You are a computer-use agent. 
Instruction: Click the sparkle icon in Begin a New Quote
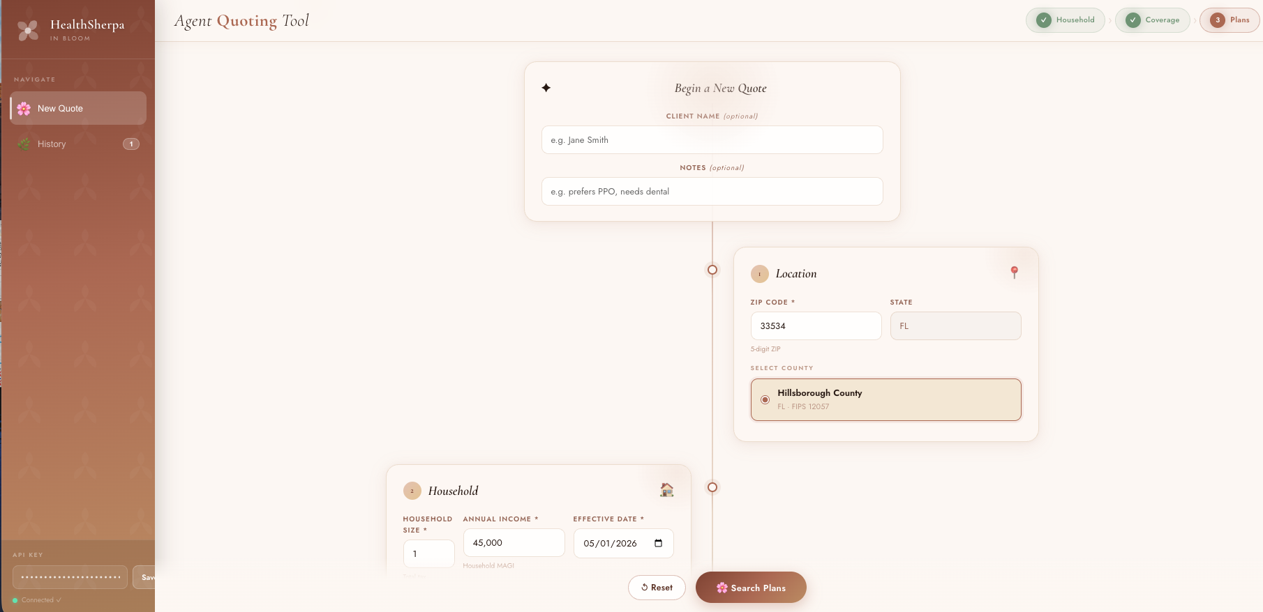(546, 88)
